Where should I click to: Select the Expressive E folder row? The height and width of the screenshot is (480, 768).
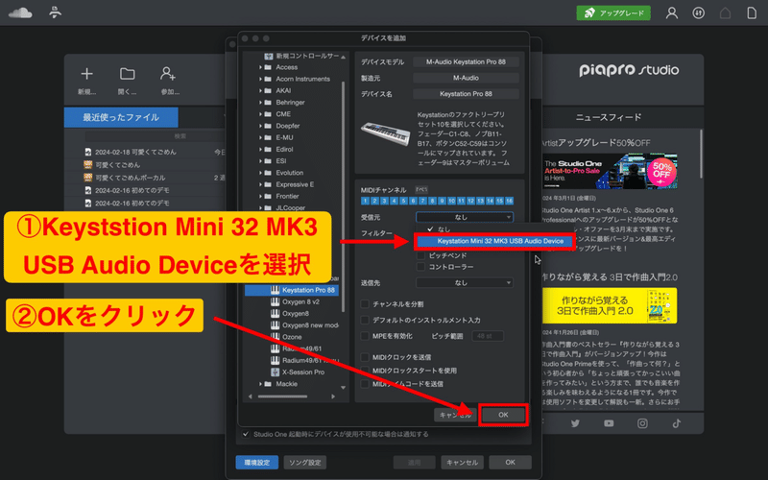[293, 184]
